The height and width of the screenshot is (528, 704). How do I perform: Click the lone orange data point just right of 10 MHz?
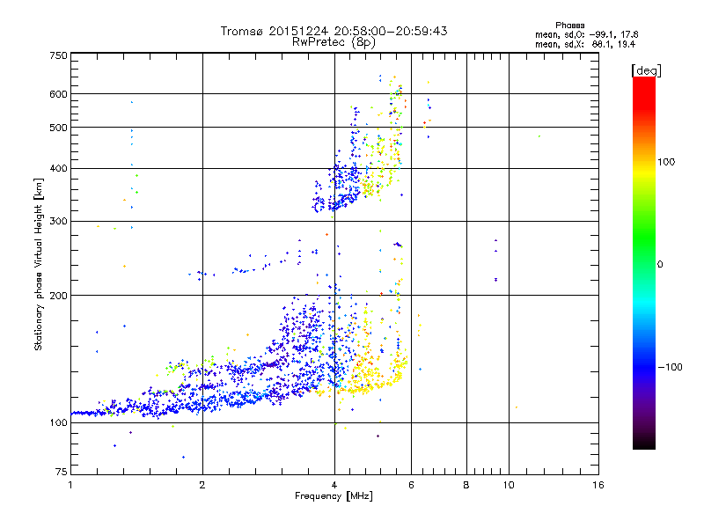click(517, 407)
